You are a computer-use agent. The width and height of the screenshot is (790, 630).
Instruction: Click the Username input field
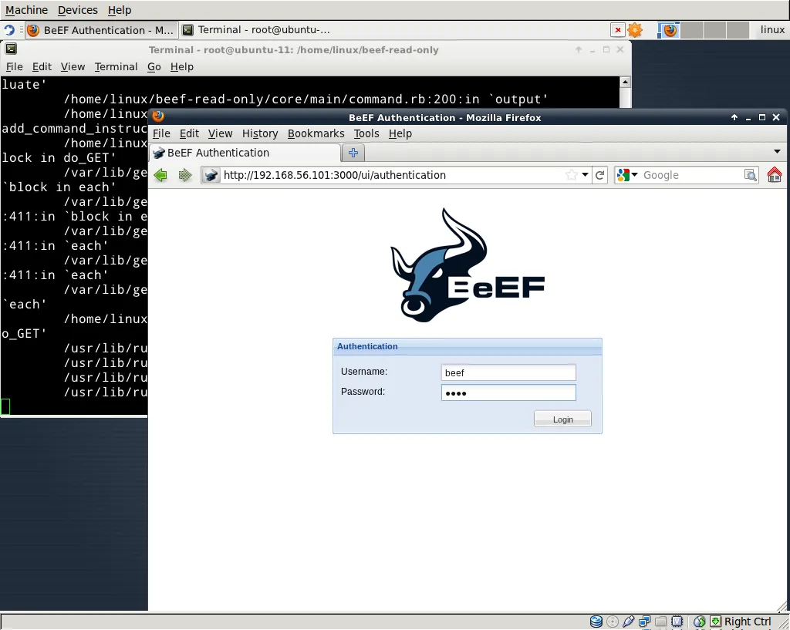coord(508,372)
